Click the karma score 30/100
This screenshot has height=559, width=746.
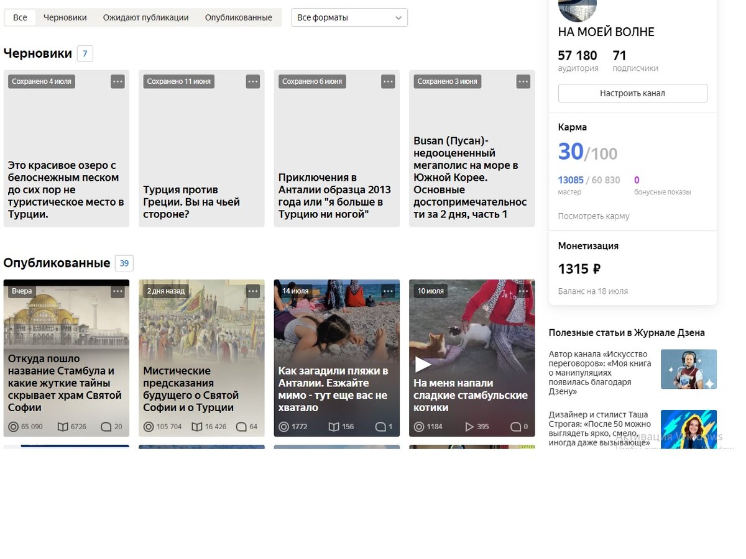[x=587, y=152]
